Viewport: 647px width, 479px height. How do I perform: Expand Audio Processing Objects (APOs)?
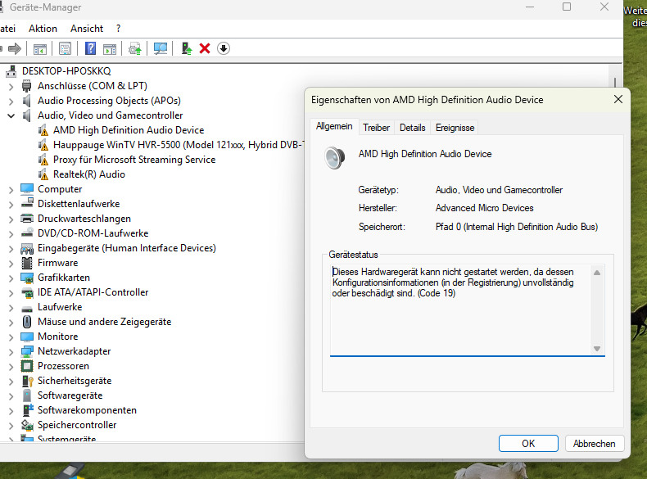[11, 101]
